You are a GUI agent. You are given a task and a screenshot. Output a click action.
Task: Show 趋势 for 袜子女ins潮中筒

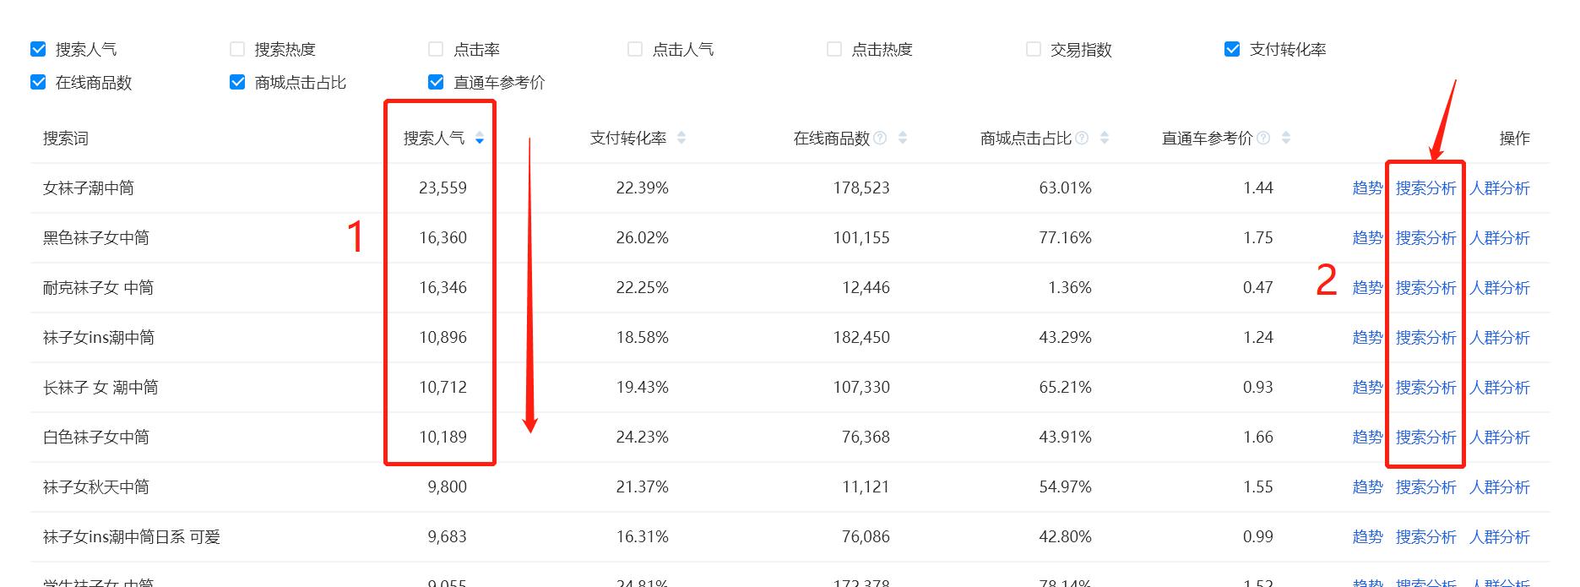click(x=1367, y=337)
